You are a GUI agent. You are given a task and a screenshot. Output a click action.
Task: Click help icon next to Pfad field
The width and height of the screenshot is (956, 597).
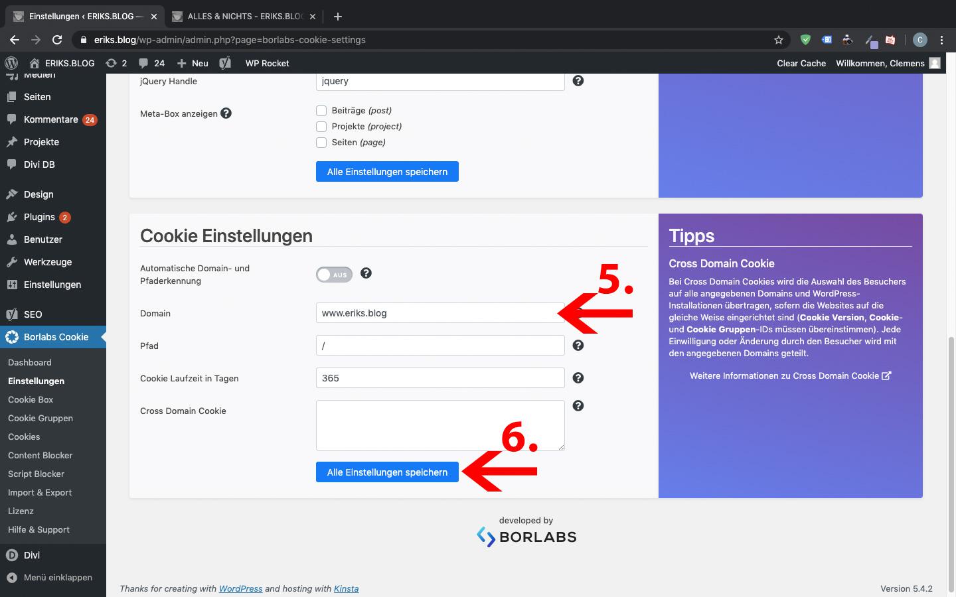point(578,345)
